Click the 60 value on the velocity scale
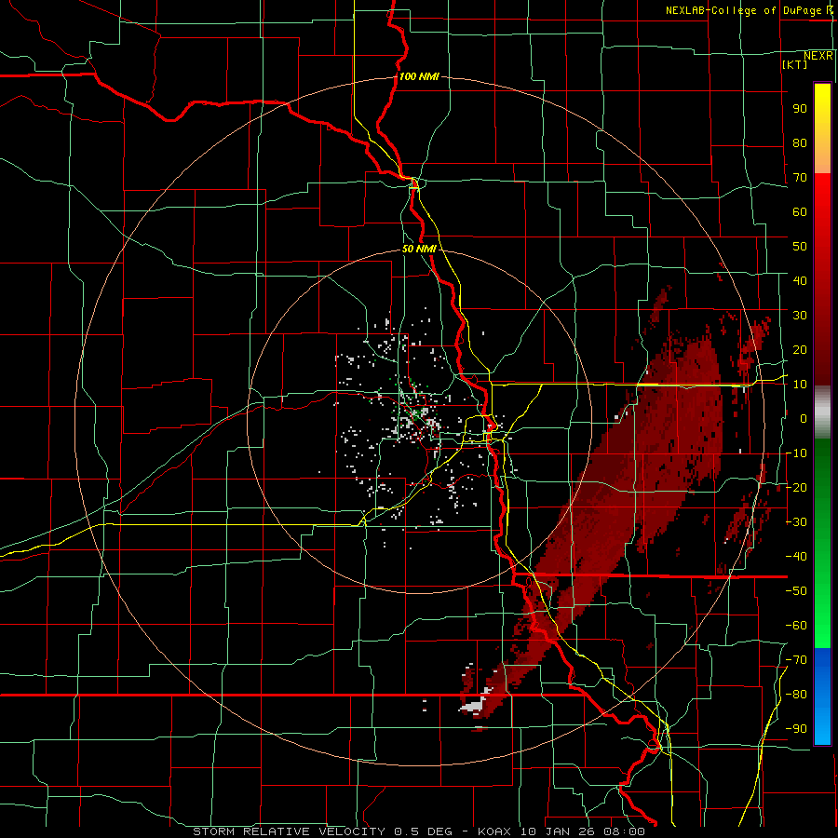The height and width of the screenshot is (838, 838). pyautogui.click(x=800, y=211)
